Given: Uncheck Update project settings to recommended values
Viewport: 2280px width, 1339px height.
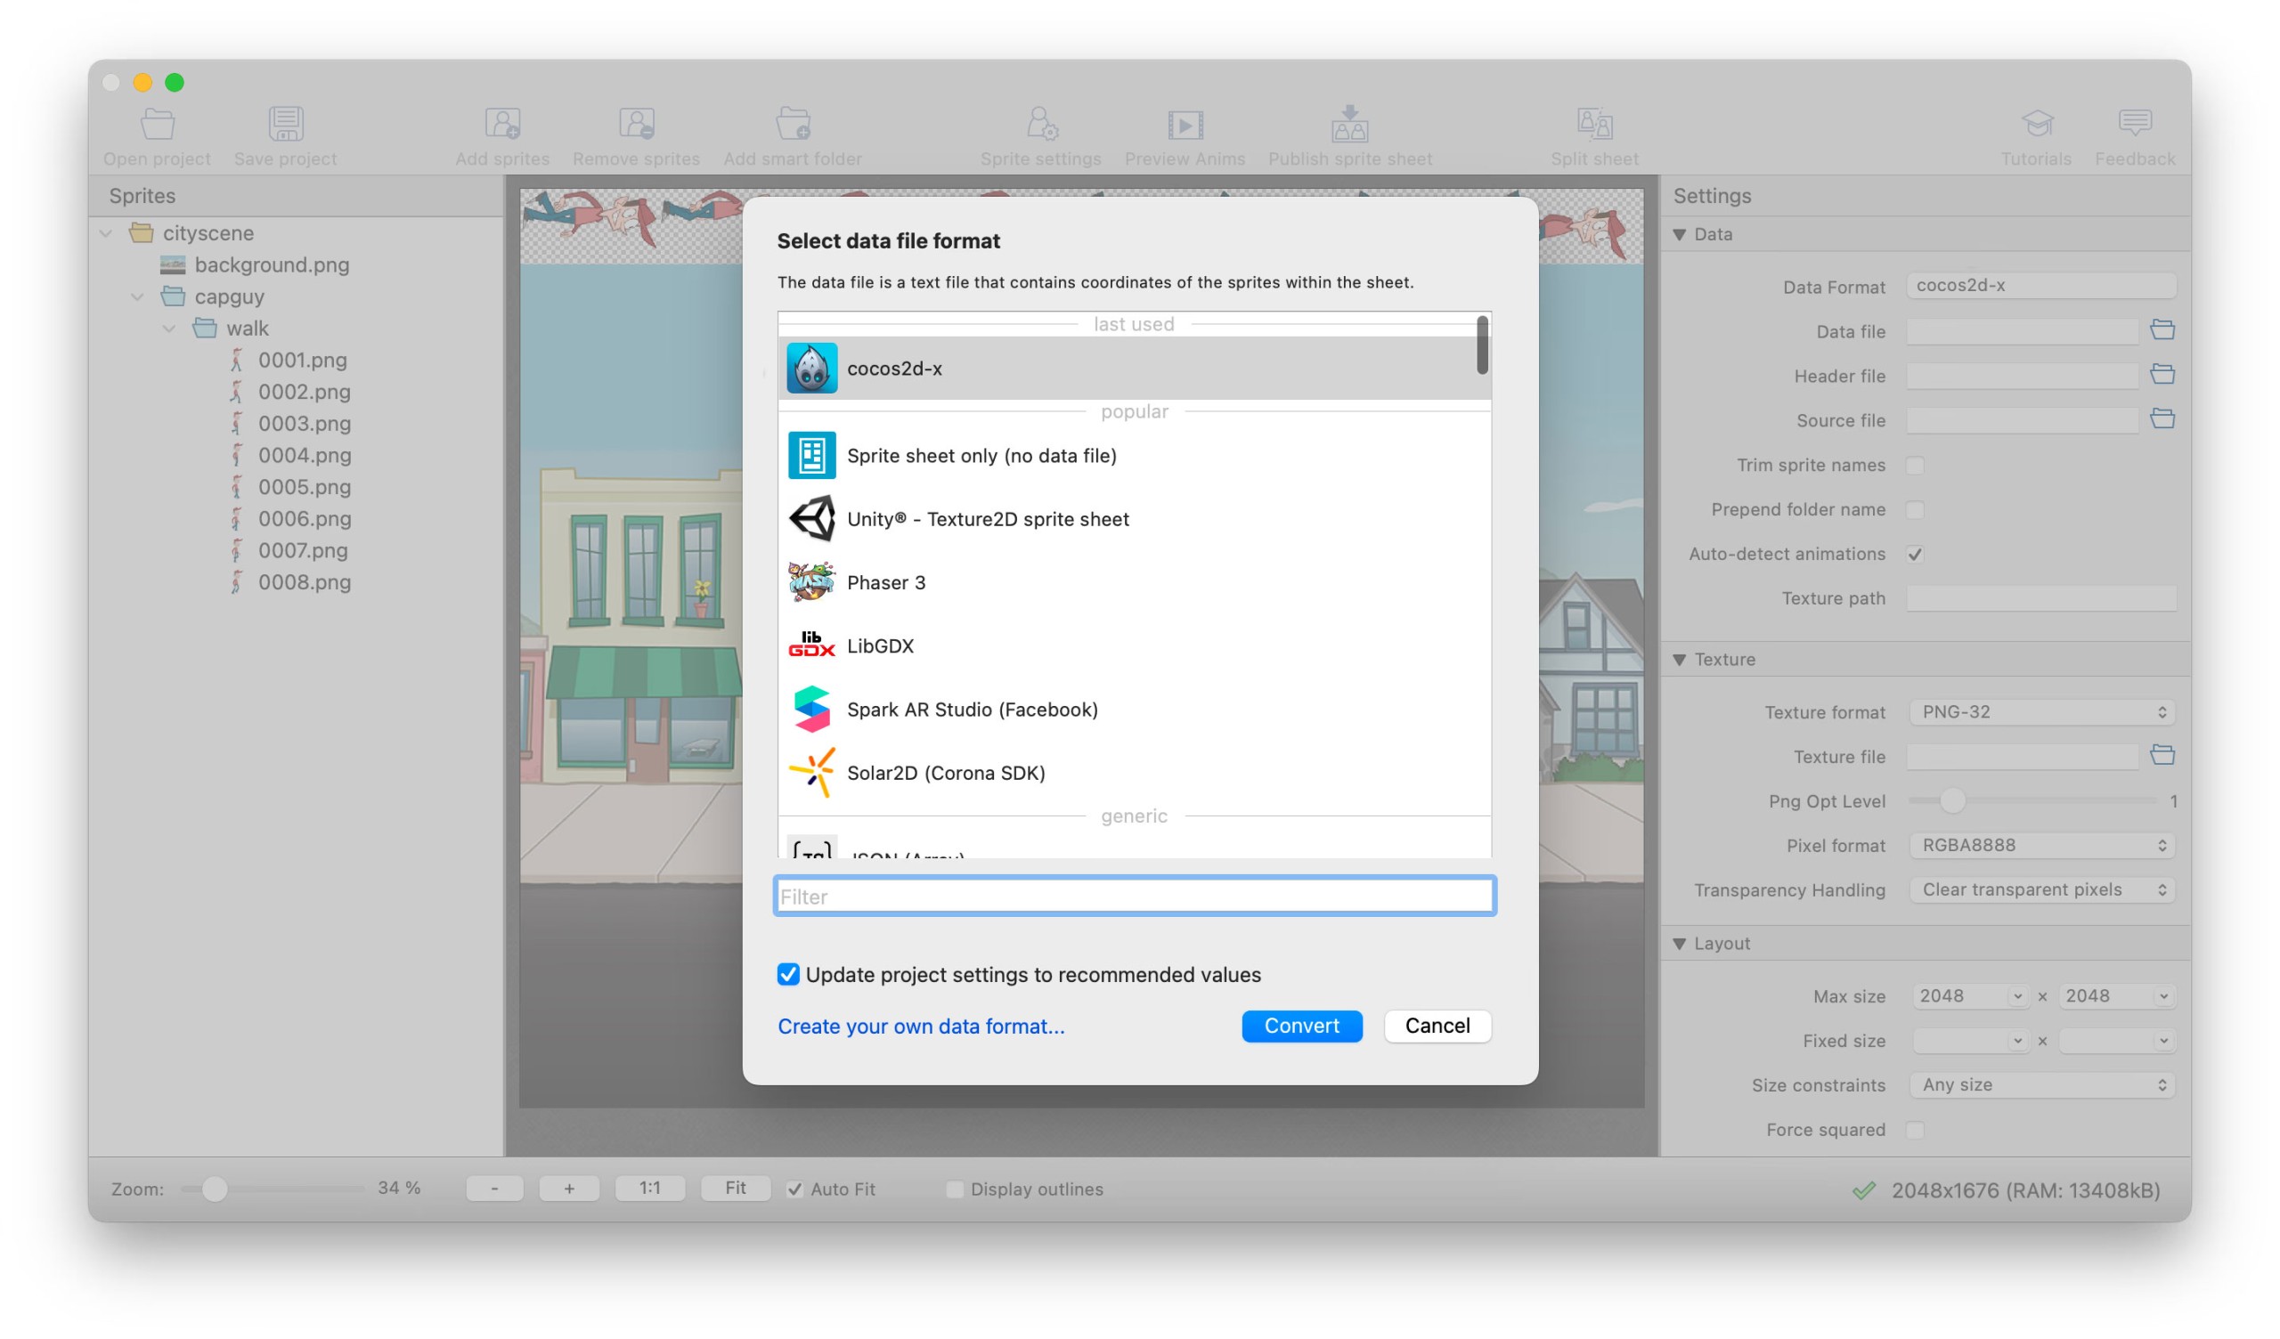Looking at the screenshot, I should pos(788,974).
